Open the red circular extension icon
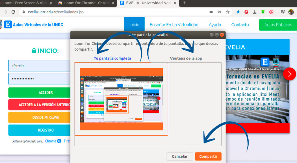This screenshot has height=163, width=297. coord(246,12)
